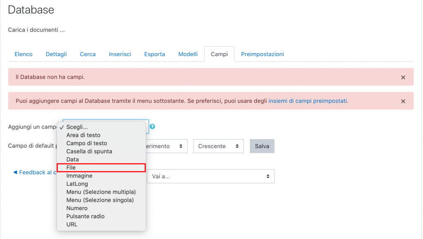The width and height of the screenshot is (423, 239).
Task: Select the Campi tab
Action: tap(219, 54)
